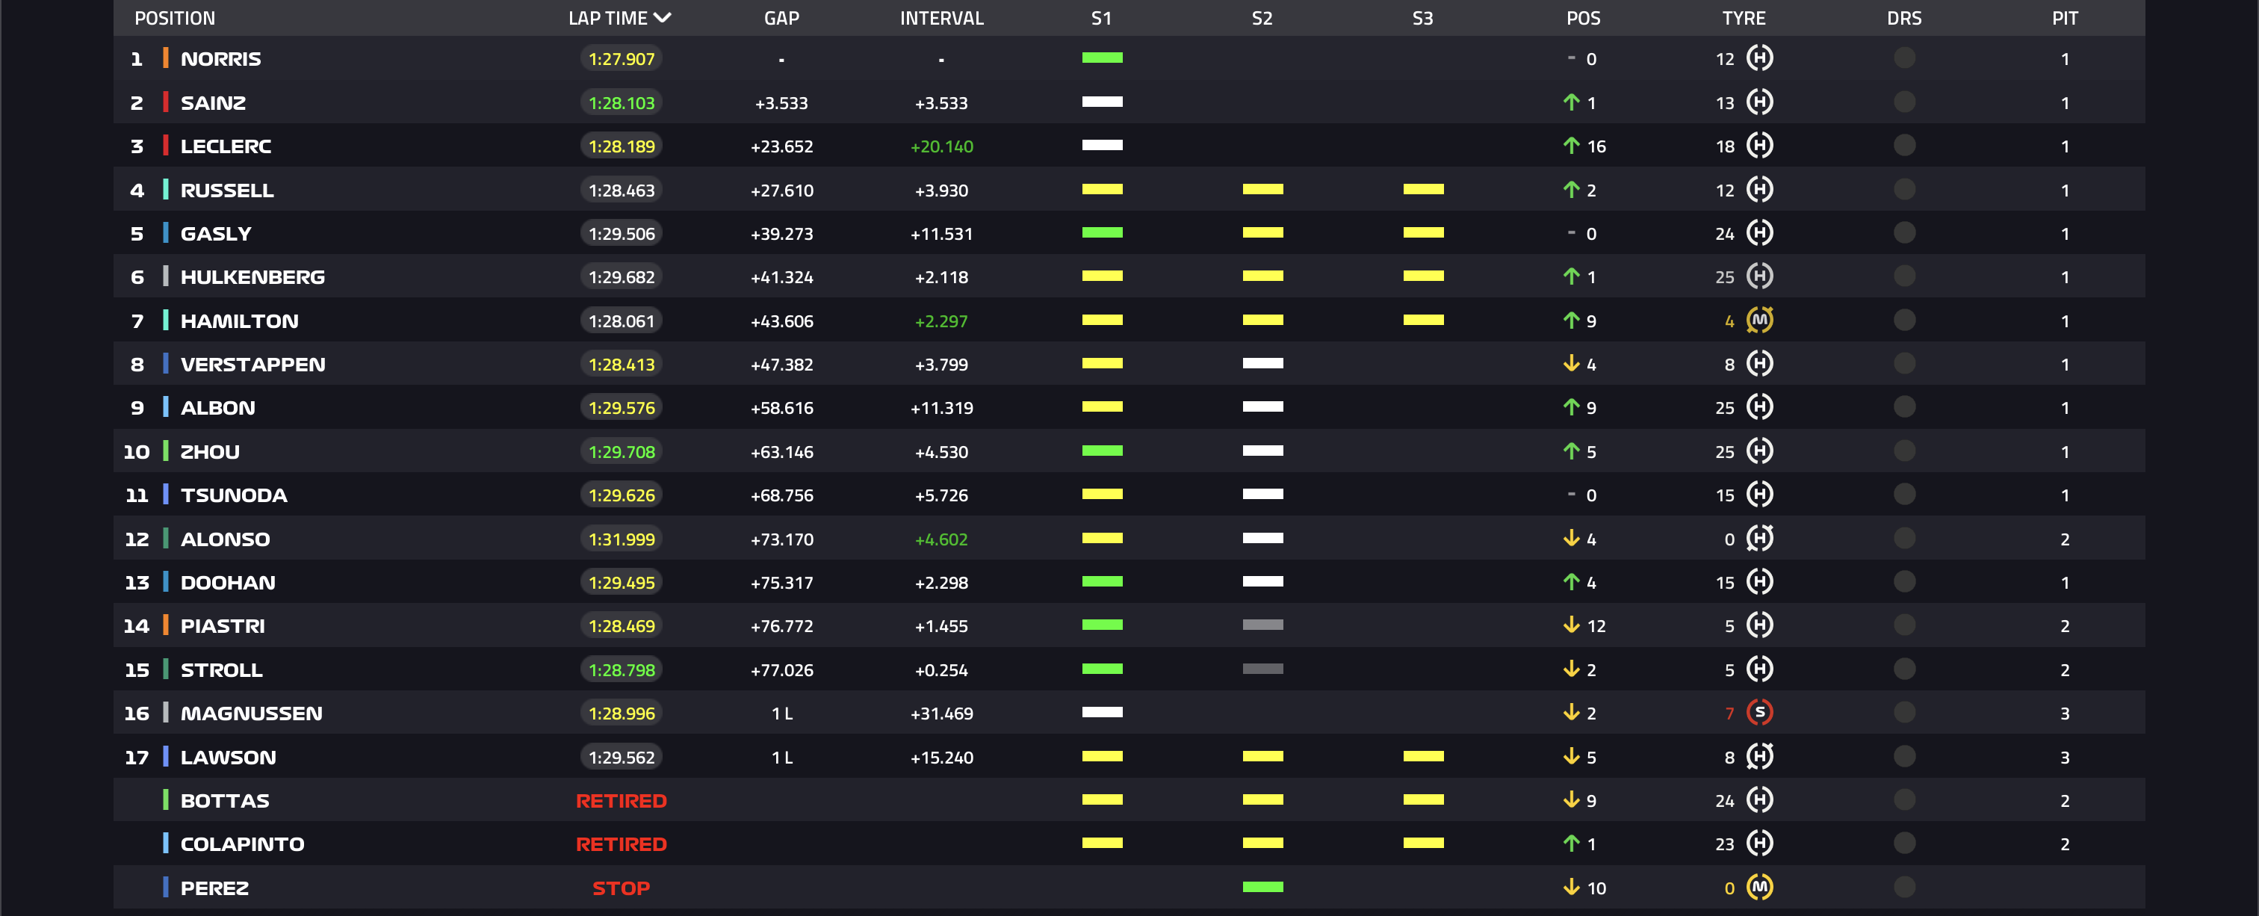The image size is (2259, 916).
Task: Click Stroll's hard tyre icon
Action: coord(1759,669)
